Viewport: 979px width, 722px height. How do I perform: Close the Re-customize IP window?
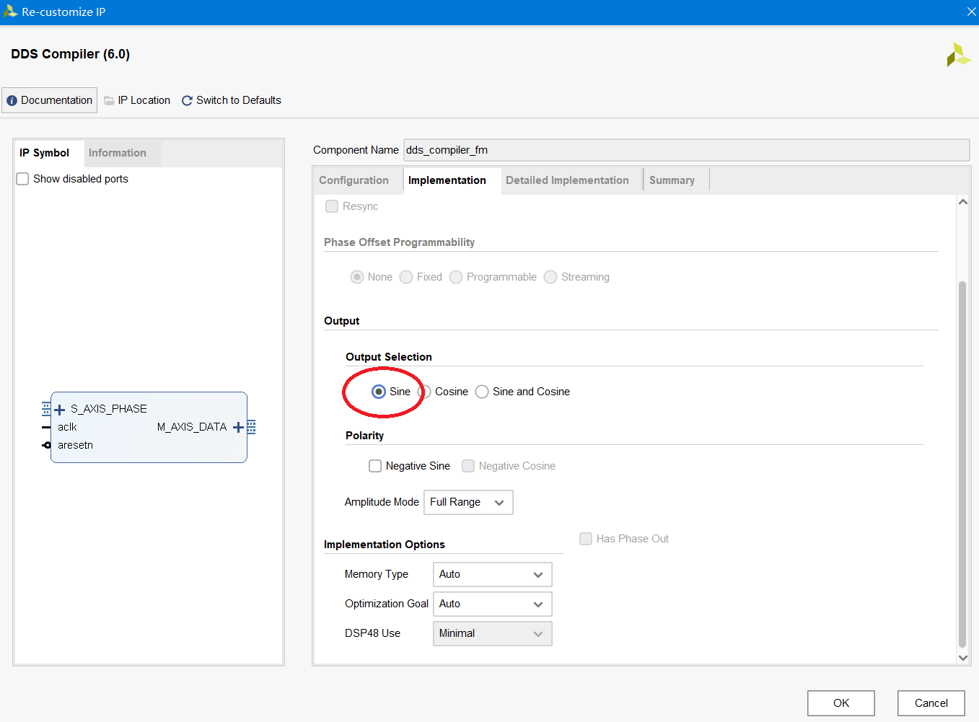click(x=971, y=12)
